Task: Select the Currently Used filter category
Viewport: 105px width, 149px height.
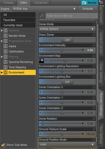Action: [x=18, y=25]
